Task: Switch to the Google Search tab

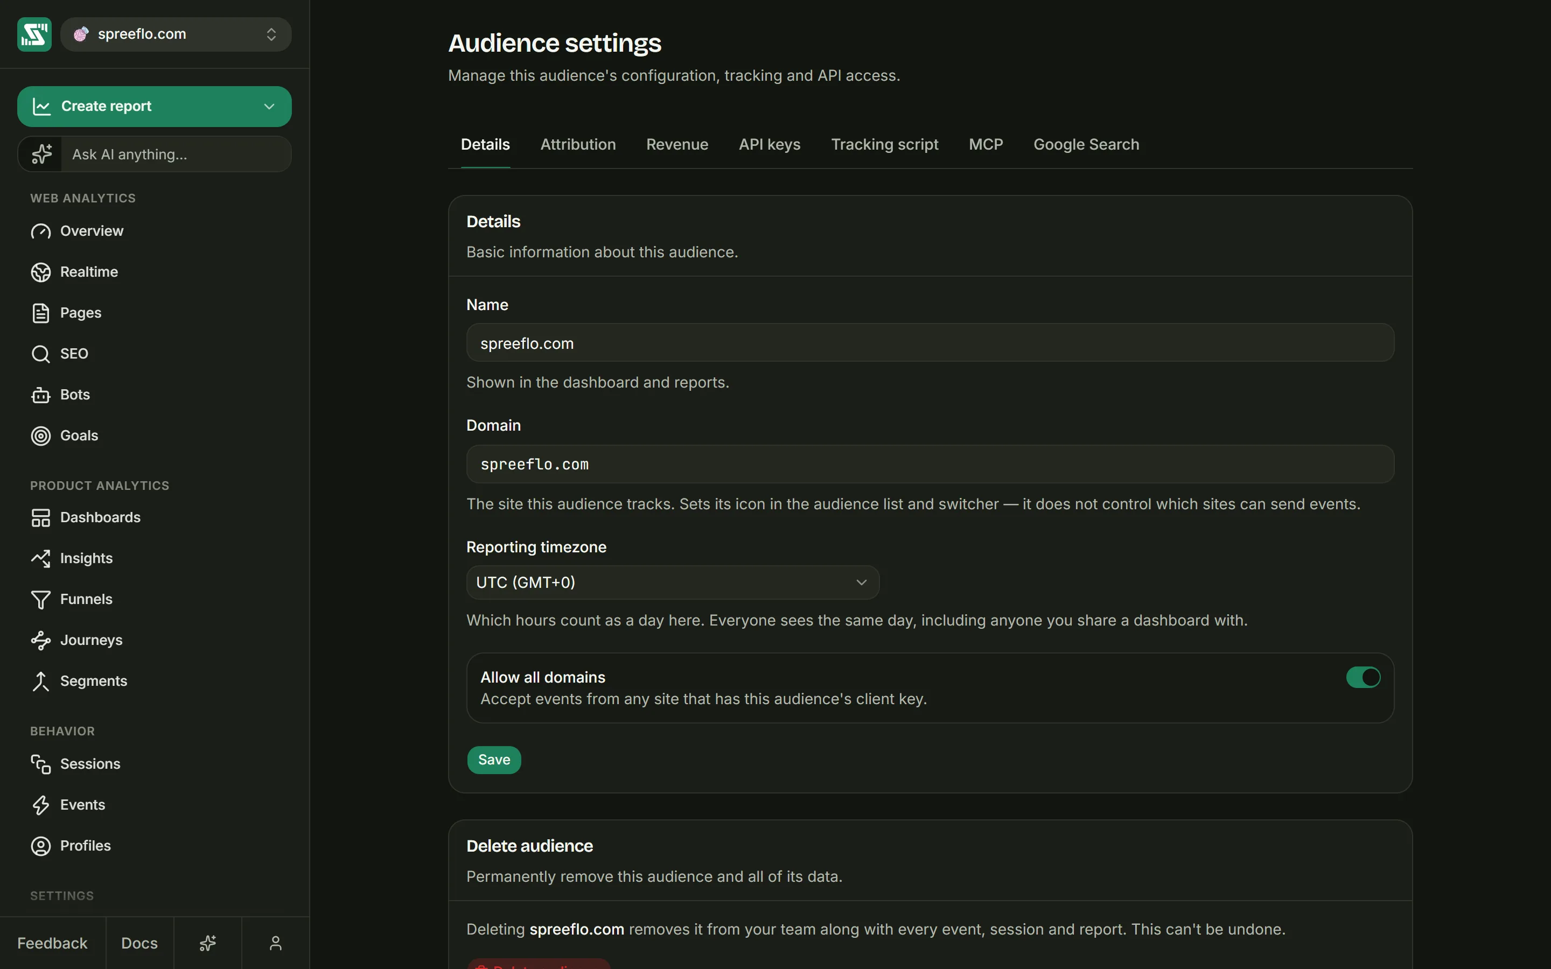Action: (x=1086, y=145)
